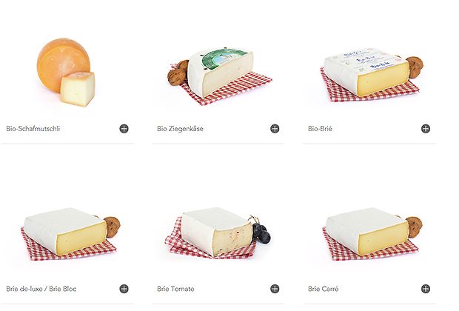The width and height of the screenshot is (459, 311).
Task: Click plus icon next to Bio Ziegenkäse
Action: click(275, 129)
